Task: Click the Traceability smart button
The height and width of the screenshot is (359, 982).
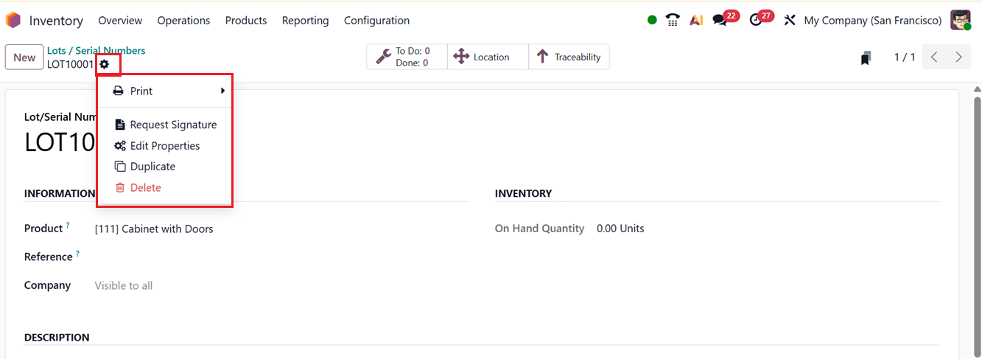Action: tap(569, 57)
